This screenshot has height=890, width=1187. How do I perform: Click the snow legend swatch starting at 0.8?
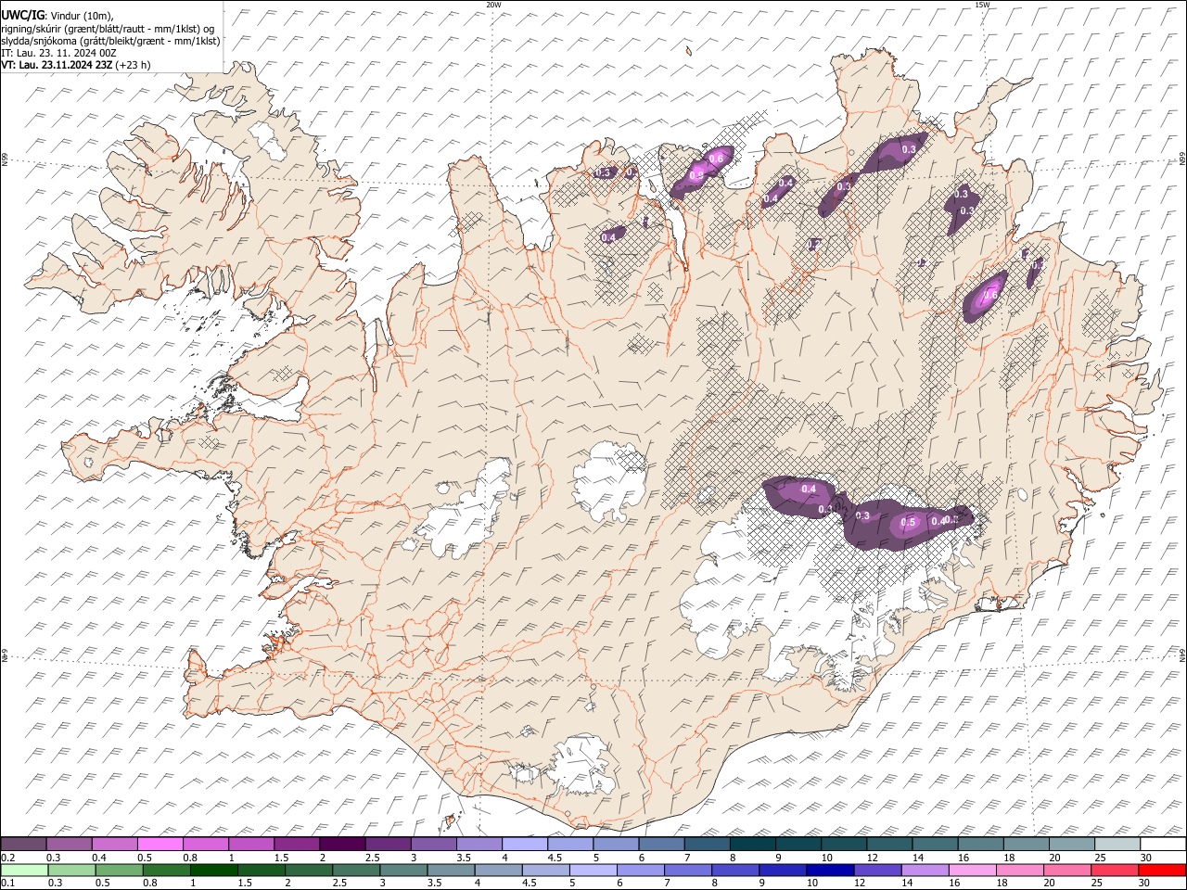205,845
